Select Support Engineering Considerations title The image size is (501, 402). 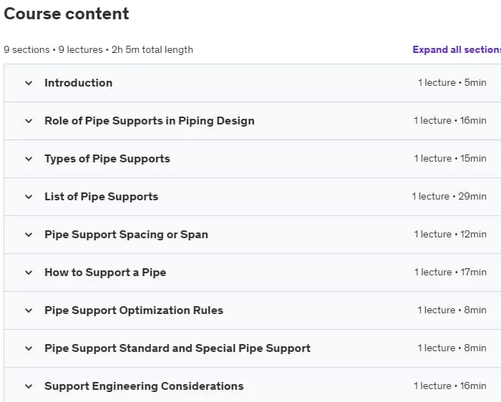pyautogui.click(x=144, y=386)
